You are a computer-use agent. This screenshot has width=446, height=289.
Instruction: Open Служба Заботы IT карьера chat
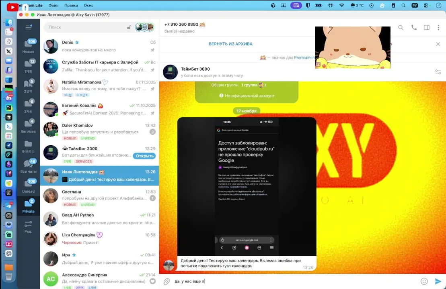coord(100,66)
